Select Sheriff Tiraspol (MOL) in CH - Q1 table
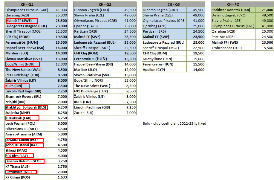The width and height of the screenshot is (274, 180). pos(27,31)
